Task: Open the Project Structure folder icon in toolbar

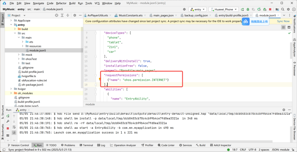Action: click(x=277, y=9)
